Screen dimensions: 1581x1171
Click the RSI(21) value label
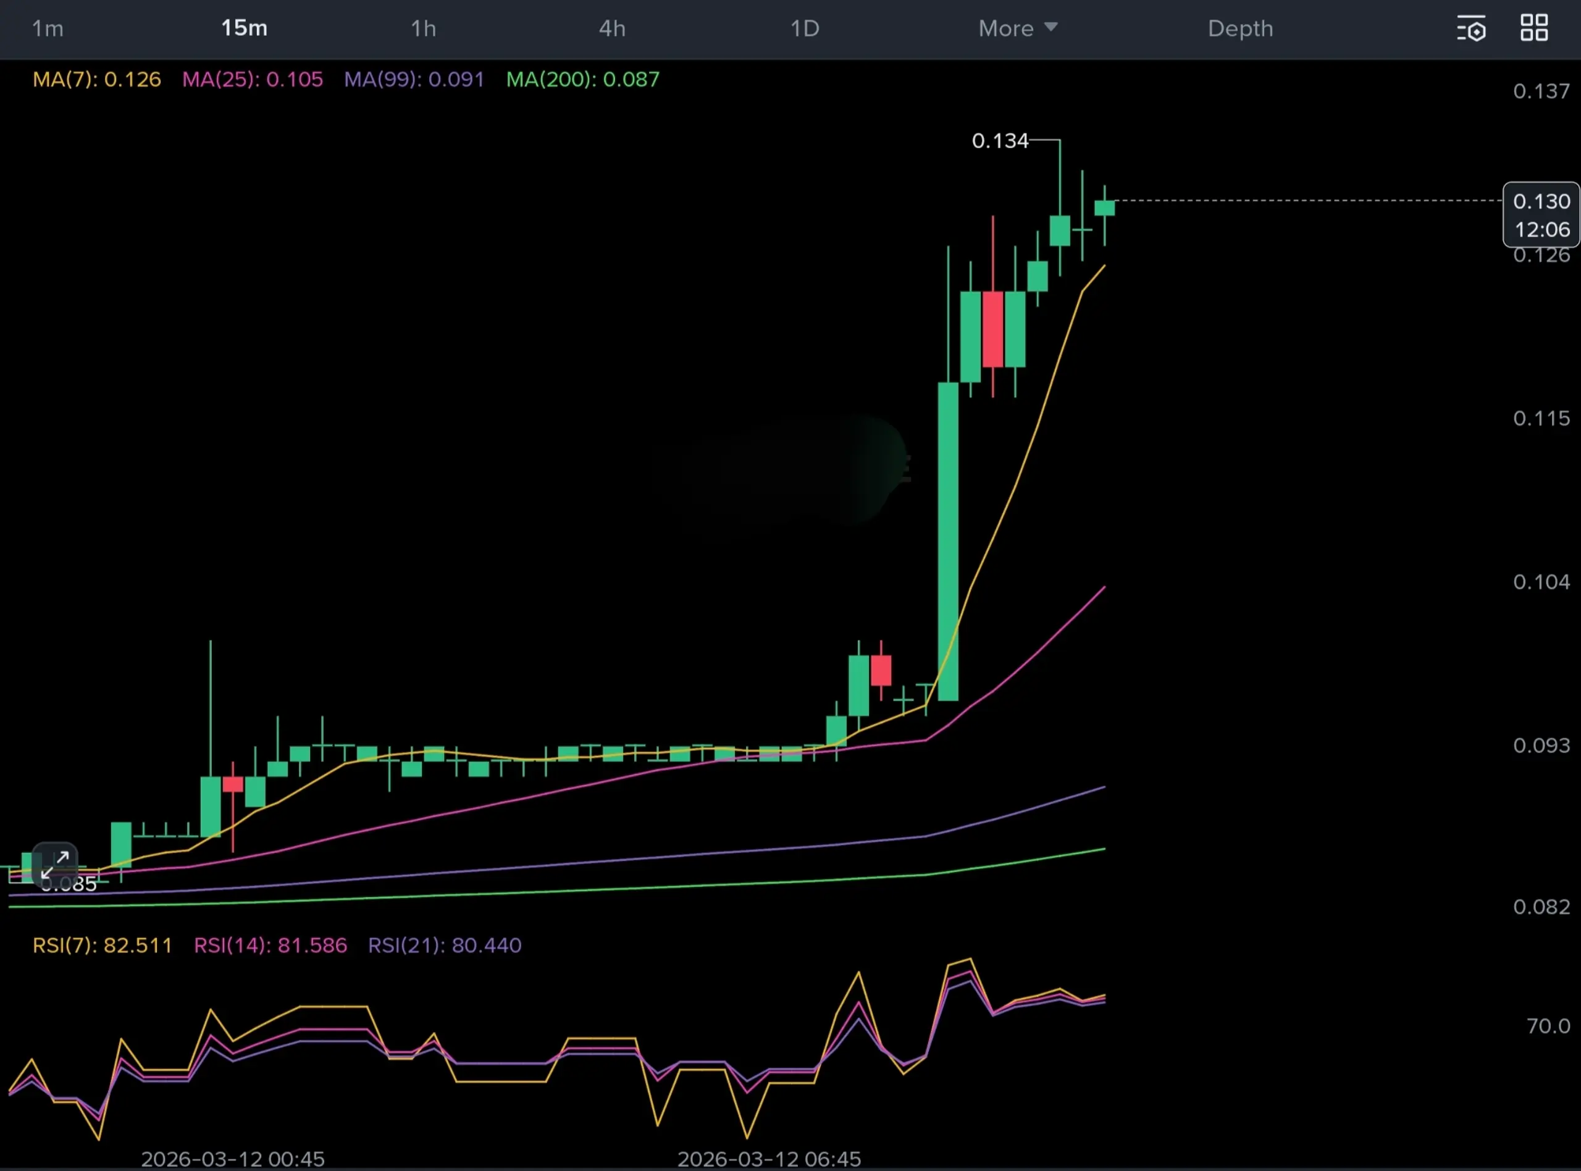pyautogui.click(x=444, y=945)
